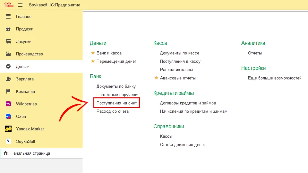
Task: Open the Главное section
Action: (24, 17)
